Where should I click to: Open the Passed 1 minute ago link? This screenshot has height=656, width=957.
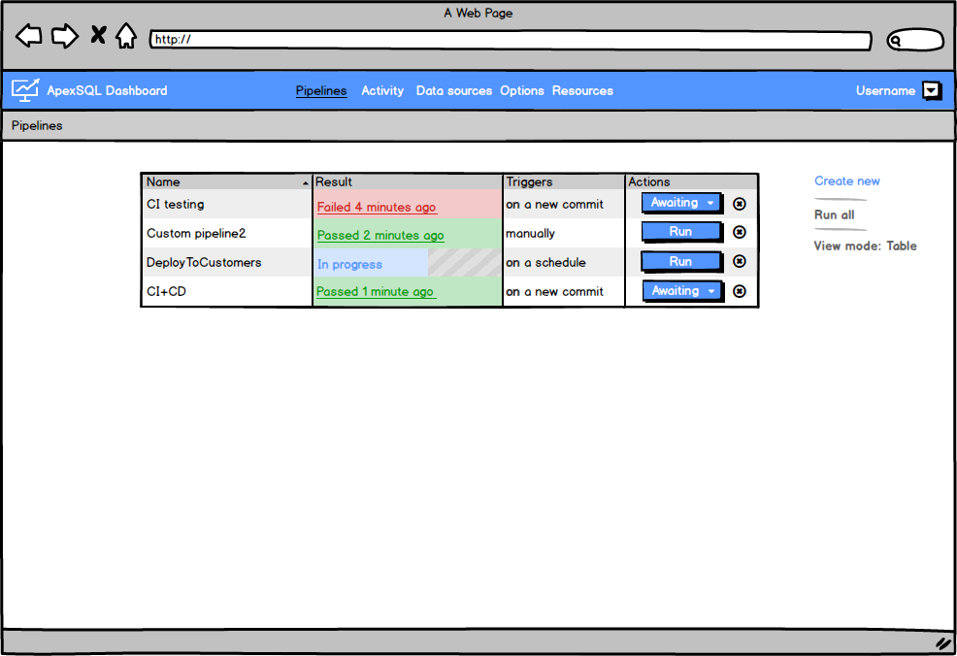tap(376, 292)
